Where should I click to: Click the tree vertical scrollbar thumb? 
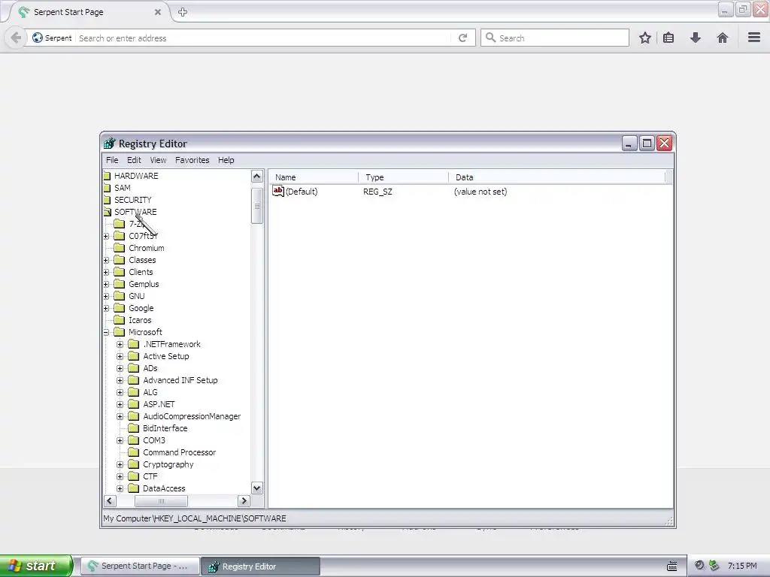[x=257, y=206]
